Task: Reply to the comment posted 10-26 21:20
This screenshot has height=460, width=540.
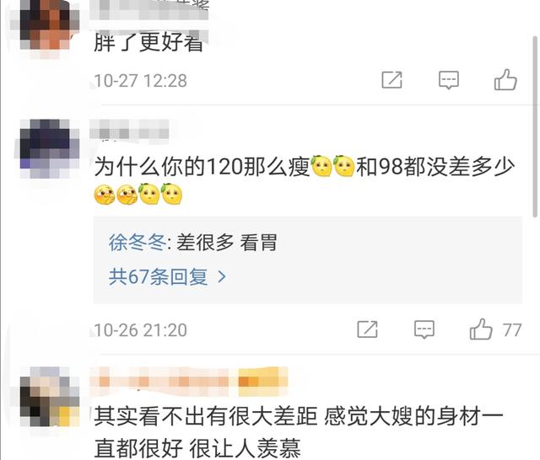Action: click(424, 329)
